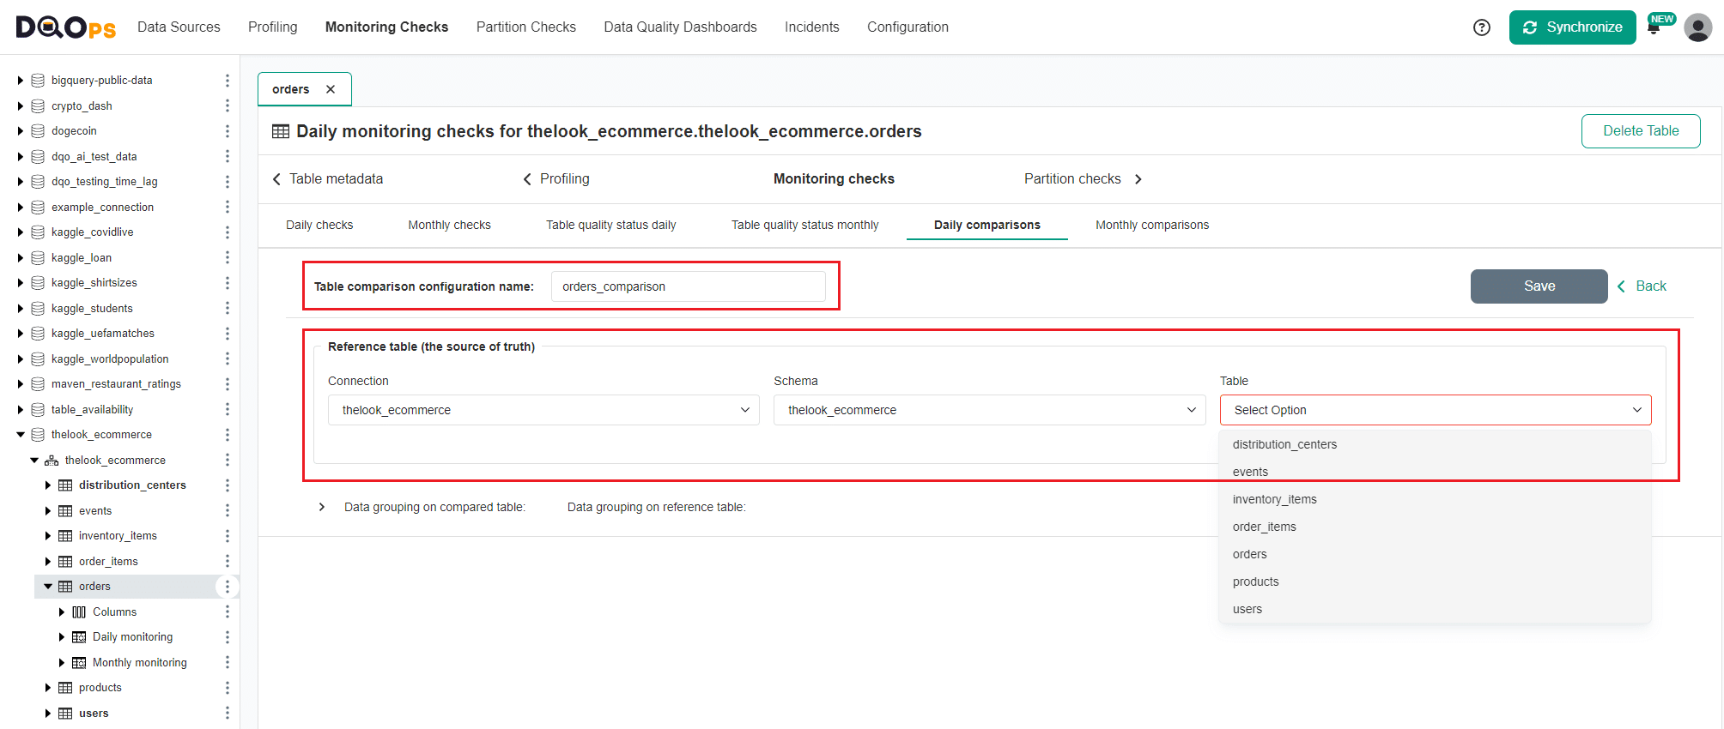Go Back from comparison configuration

coord(1642,286)
